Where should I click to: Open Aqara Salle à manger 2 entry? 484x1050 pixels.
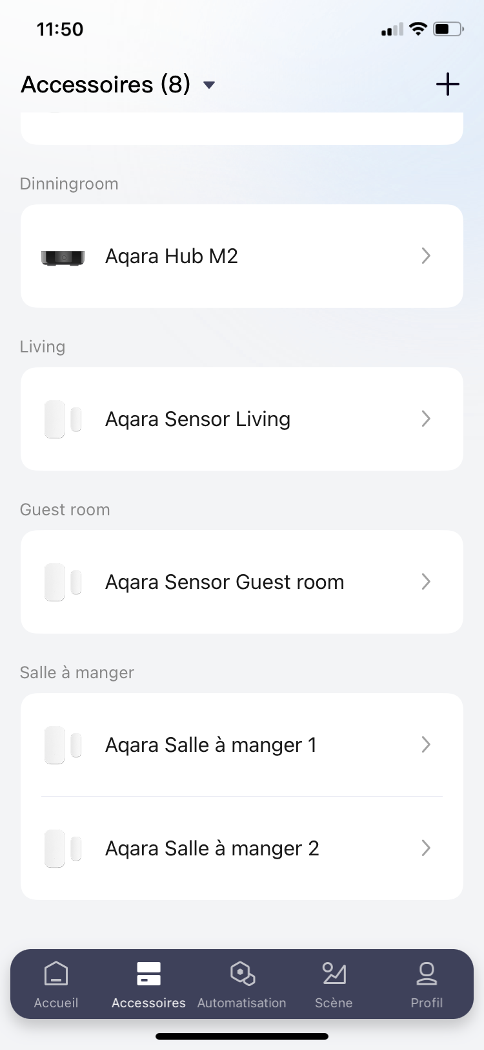[212, 848]
